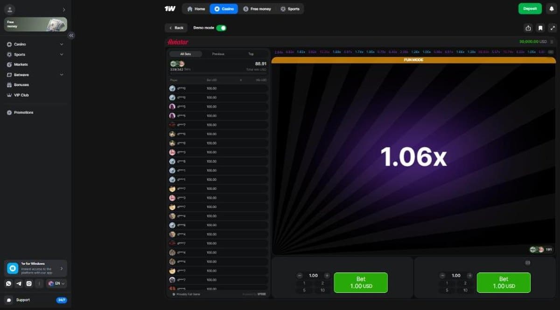Click the 24/7 support badge
Viewport: 560px width, 310px height.
point(62,300)
